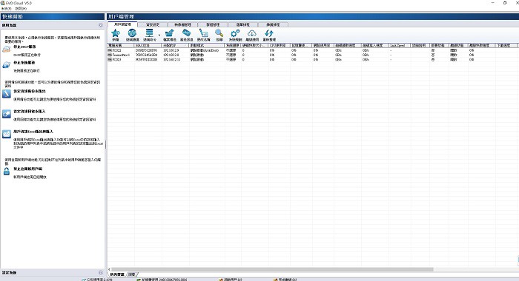Click the double-gear settings toolbar icon

click(235, 33)
